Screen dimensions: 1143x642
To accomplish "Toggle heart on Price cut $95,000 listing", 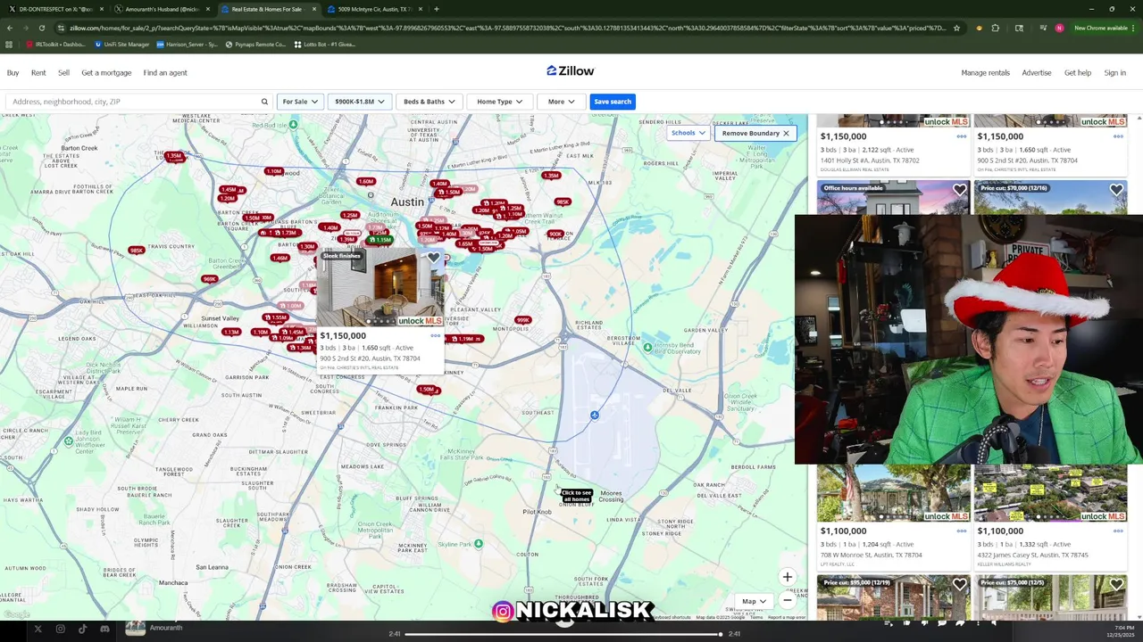I will (x=959, y=585).
